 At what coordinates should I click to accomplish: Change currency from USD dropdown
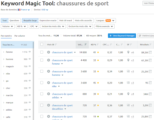45,10
